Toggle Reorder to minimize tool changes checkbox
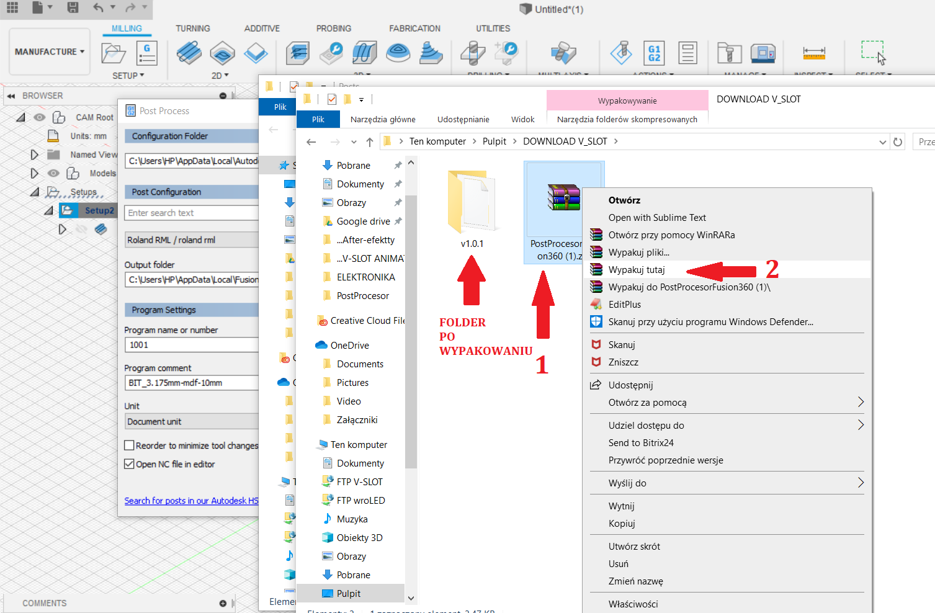 (129, 445)
